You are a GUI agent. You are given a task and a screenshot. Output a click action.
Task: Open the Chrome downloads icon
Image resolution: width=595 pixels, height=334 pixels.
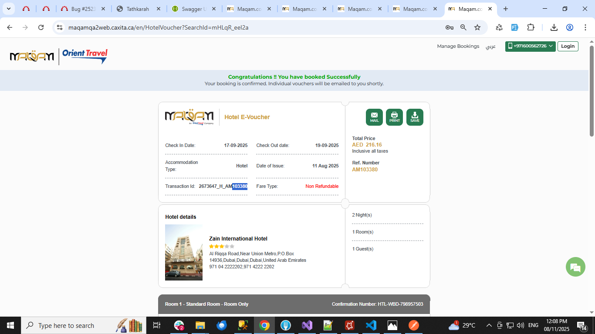[x=554, y=27]
